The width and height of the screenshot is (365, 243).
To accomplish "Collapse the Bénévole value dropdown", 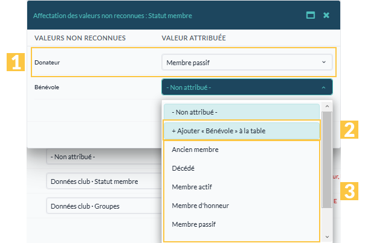I will coord(247,87).
